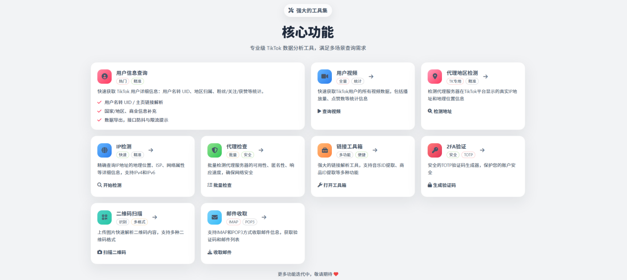Click the 批量 tag under 代理检查
This screenshot has height=280, width=627.
tap(233, 155)
